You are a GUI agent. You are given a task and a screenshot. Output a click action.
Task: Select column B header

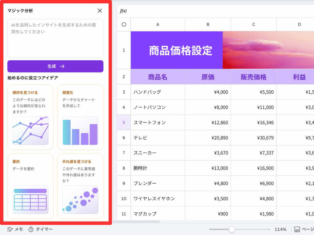pyautogui.click(x=208, y=24)
